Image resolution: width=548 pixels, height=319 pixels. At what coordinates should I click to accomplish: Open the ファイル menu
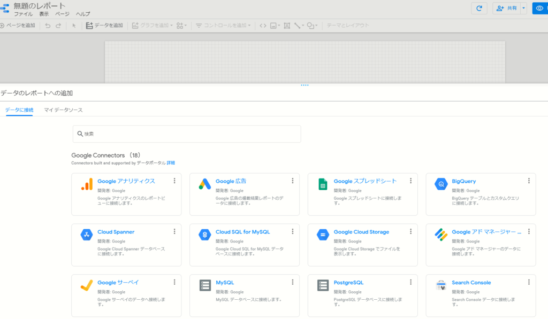coord(23,14)
